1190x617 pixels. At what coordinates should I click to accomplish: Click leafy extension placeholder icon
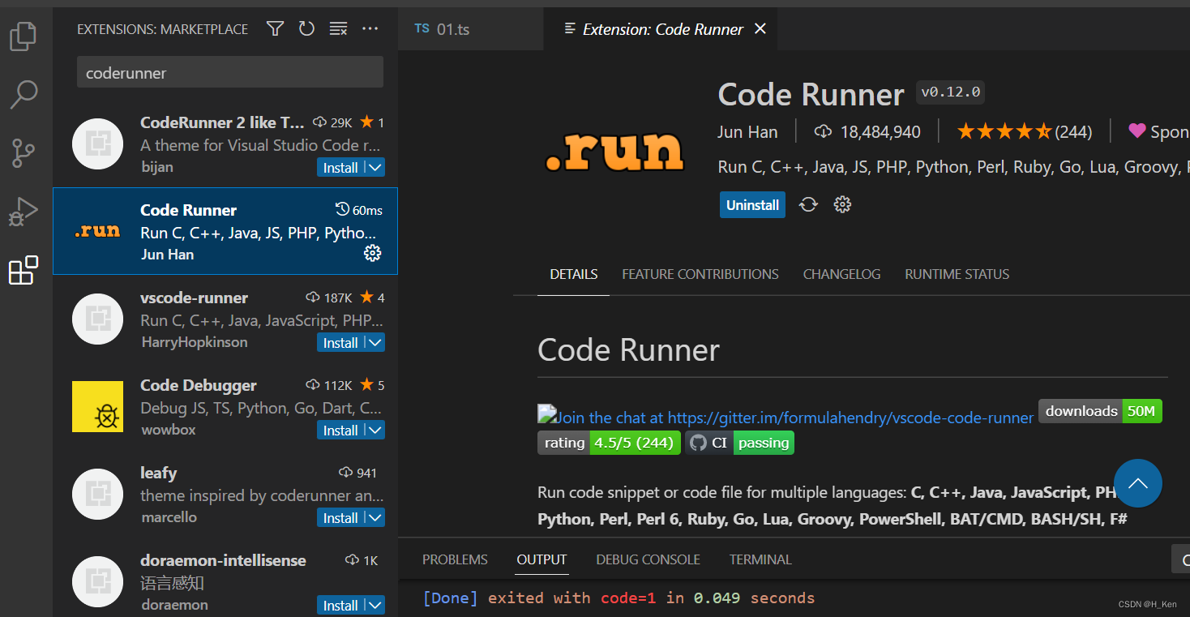pyautogui.click(x=97, y=494)
